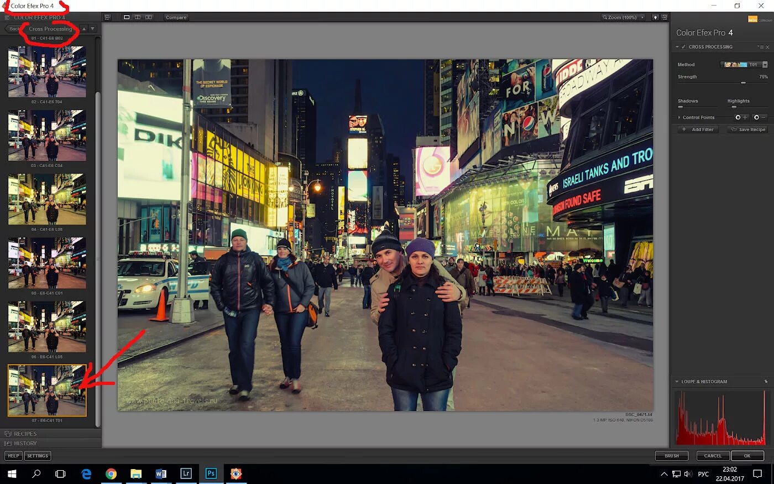Click the preset list vertical scrollbar

[x=98, y=258]
